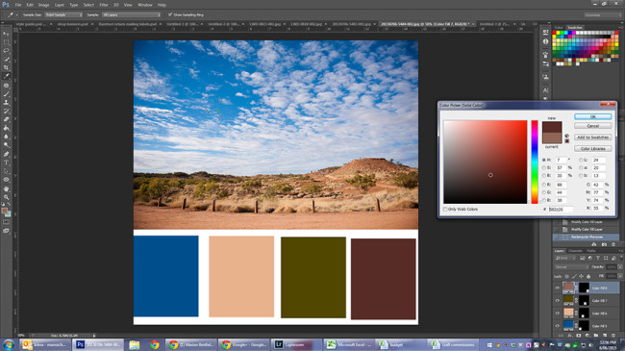This screenshot has height=351, width=625.
Task: Select the Brush tool
Action: (x=6, y=93)
